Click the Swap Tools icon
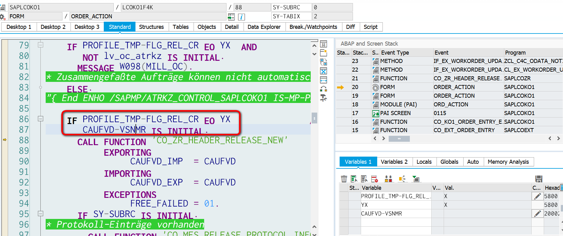 tap(323, 89)
